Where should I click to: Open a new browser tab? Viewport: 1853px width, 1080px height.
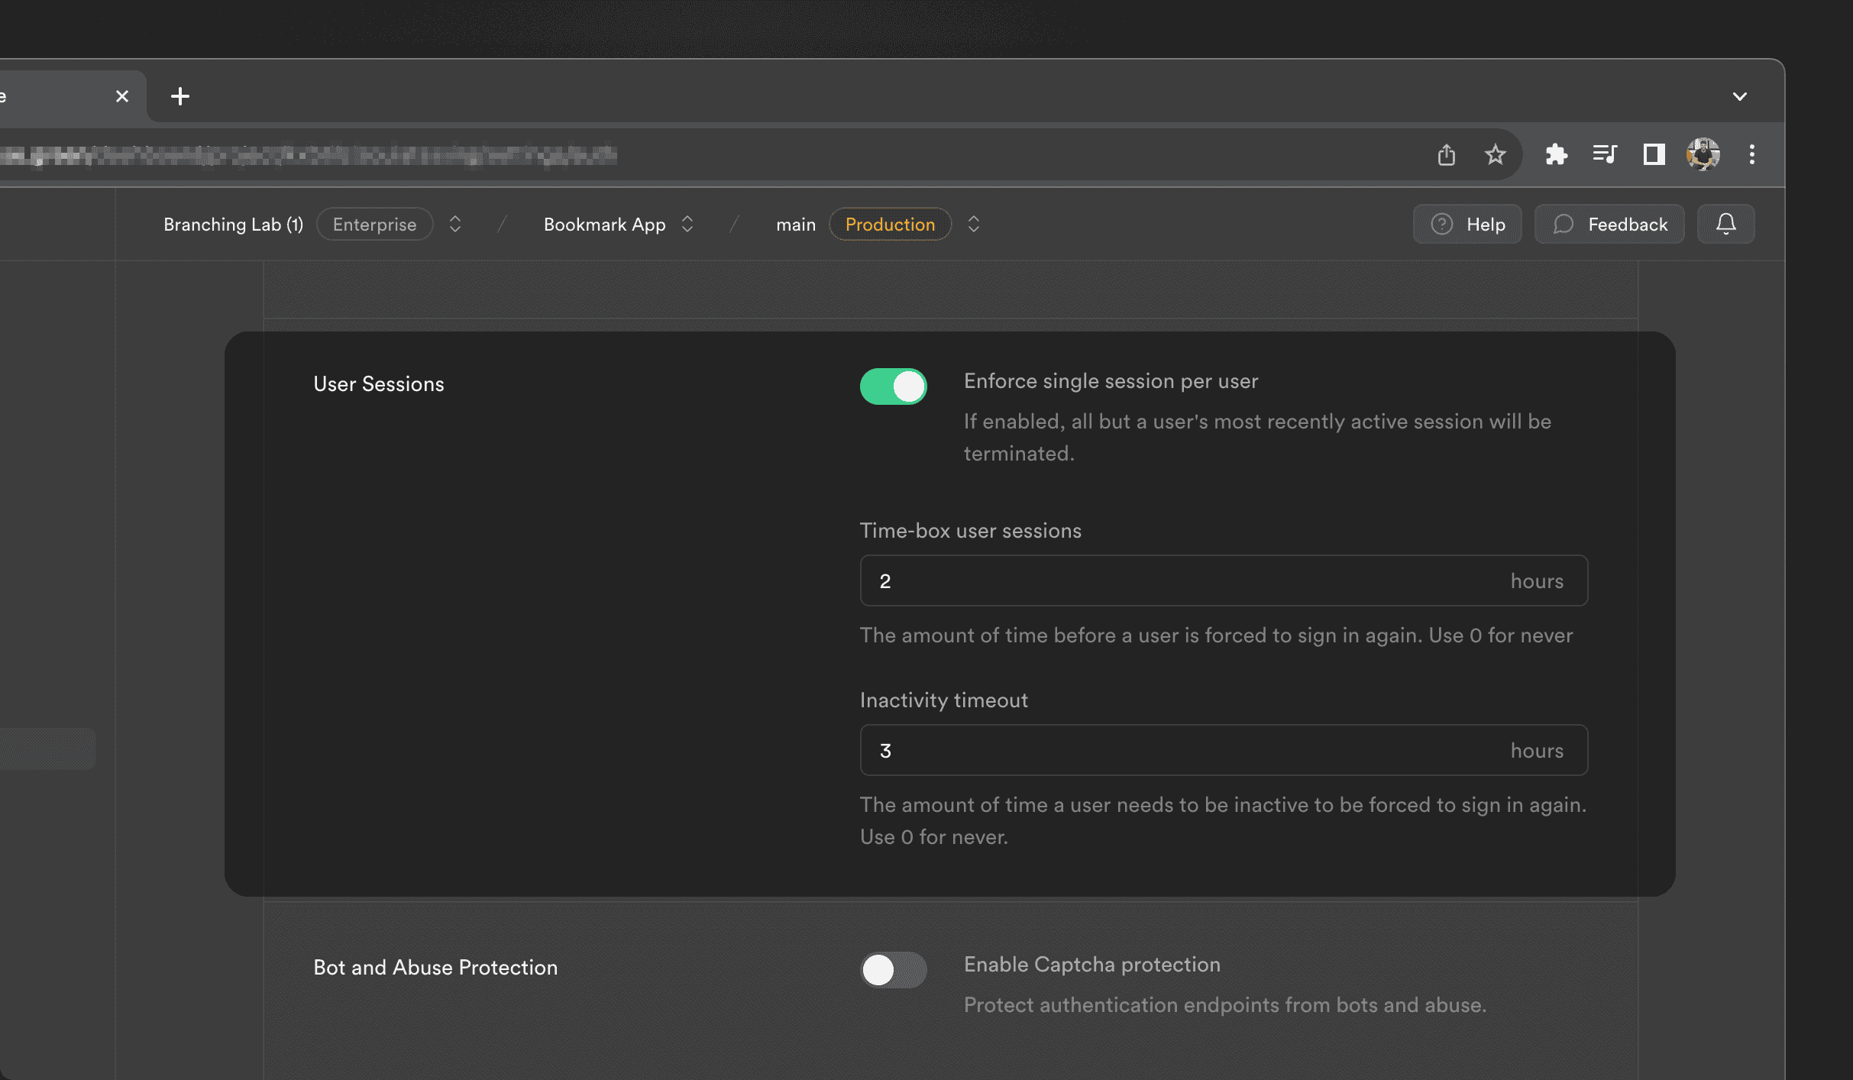pyautogui.click(x=180, y=96)
